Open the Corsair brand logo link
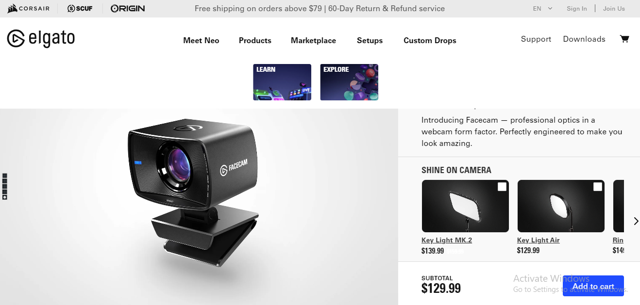This screenshot has height=305, width=640. coord(29,8)
